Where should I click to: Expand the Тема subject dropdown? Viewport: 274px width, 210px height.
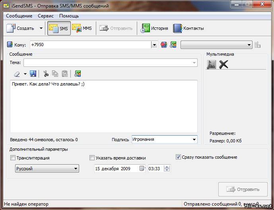pos(194,63)
